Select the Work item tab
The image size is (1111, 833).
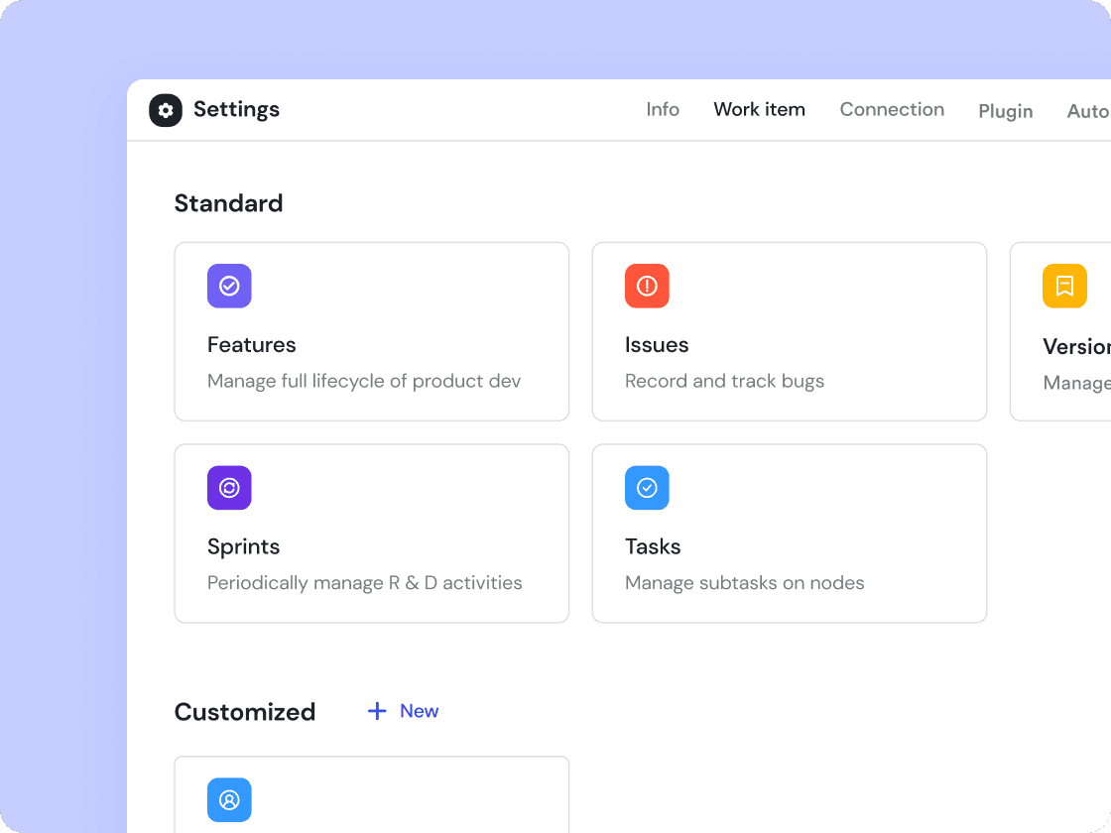pos(759,109)
